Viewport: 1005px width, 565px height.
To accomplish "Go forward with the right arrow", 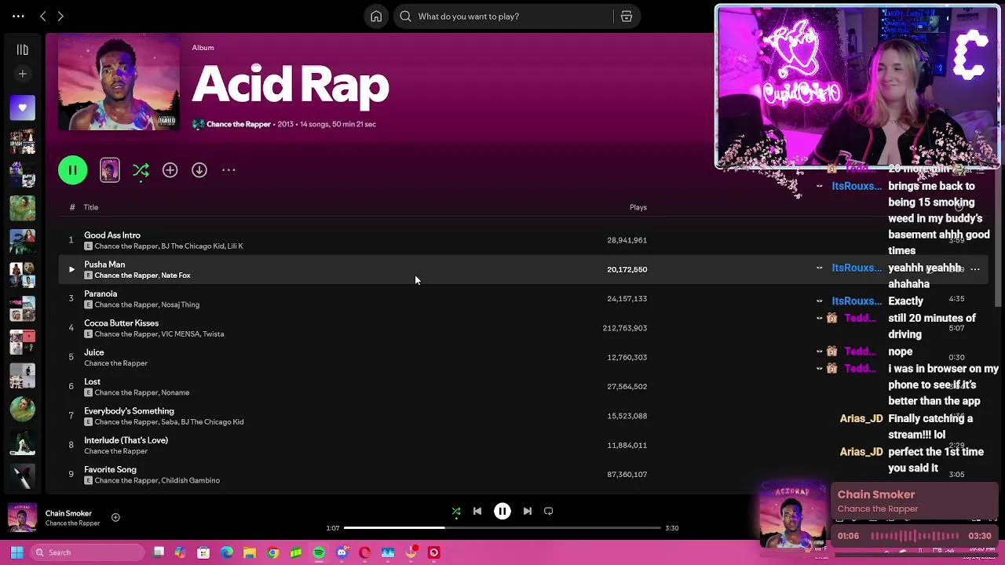I will click(60, 16).
